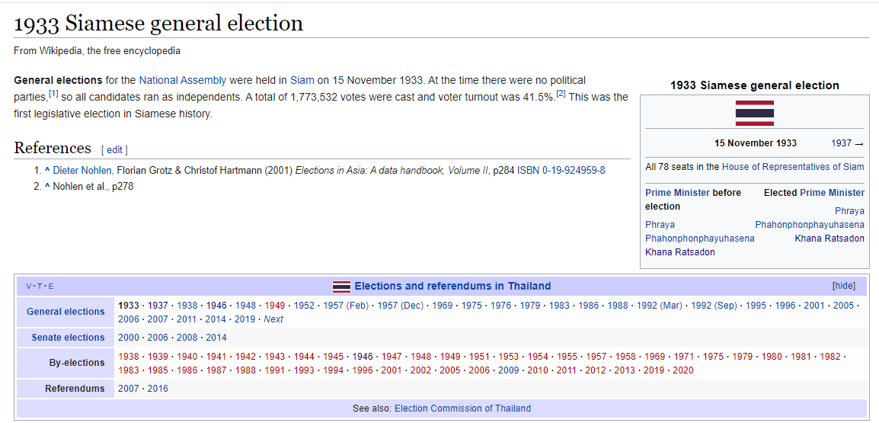Open House of Representatives of Siam link
Image resolution: width=879 pixels, height=423 pixels.
793,167
